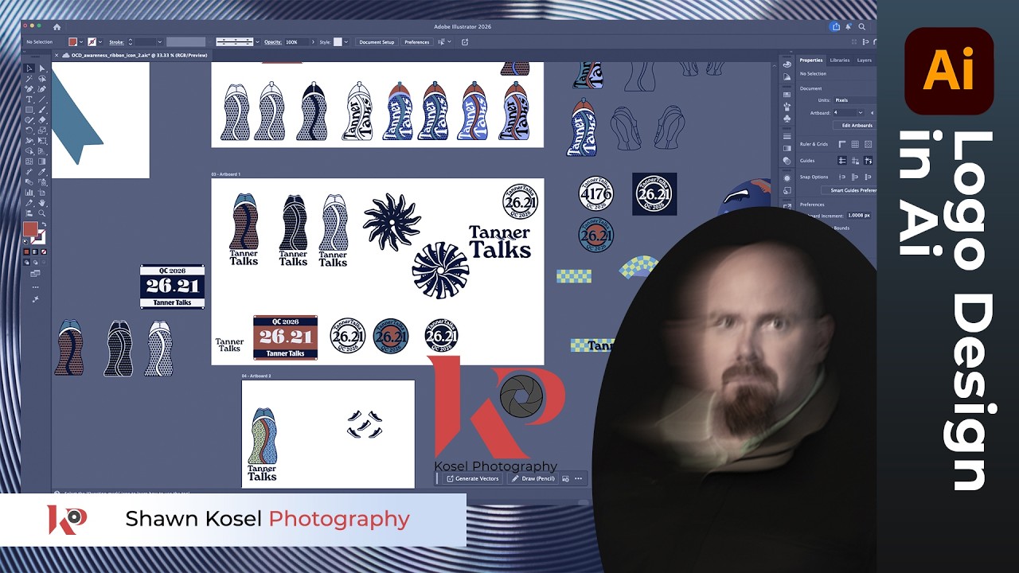Image resolution: width=1019 pixels, height=573 pixels.
Task: Toggle Snap to Point option
Action: [841, 177]
